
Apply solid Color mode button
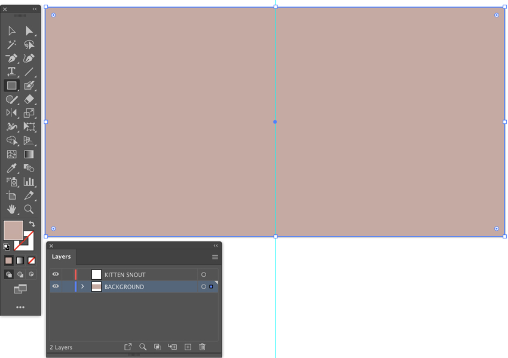[x=9, y=261]
